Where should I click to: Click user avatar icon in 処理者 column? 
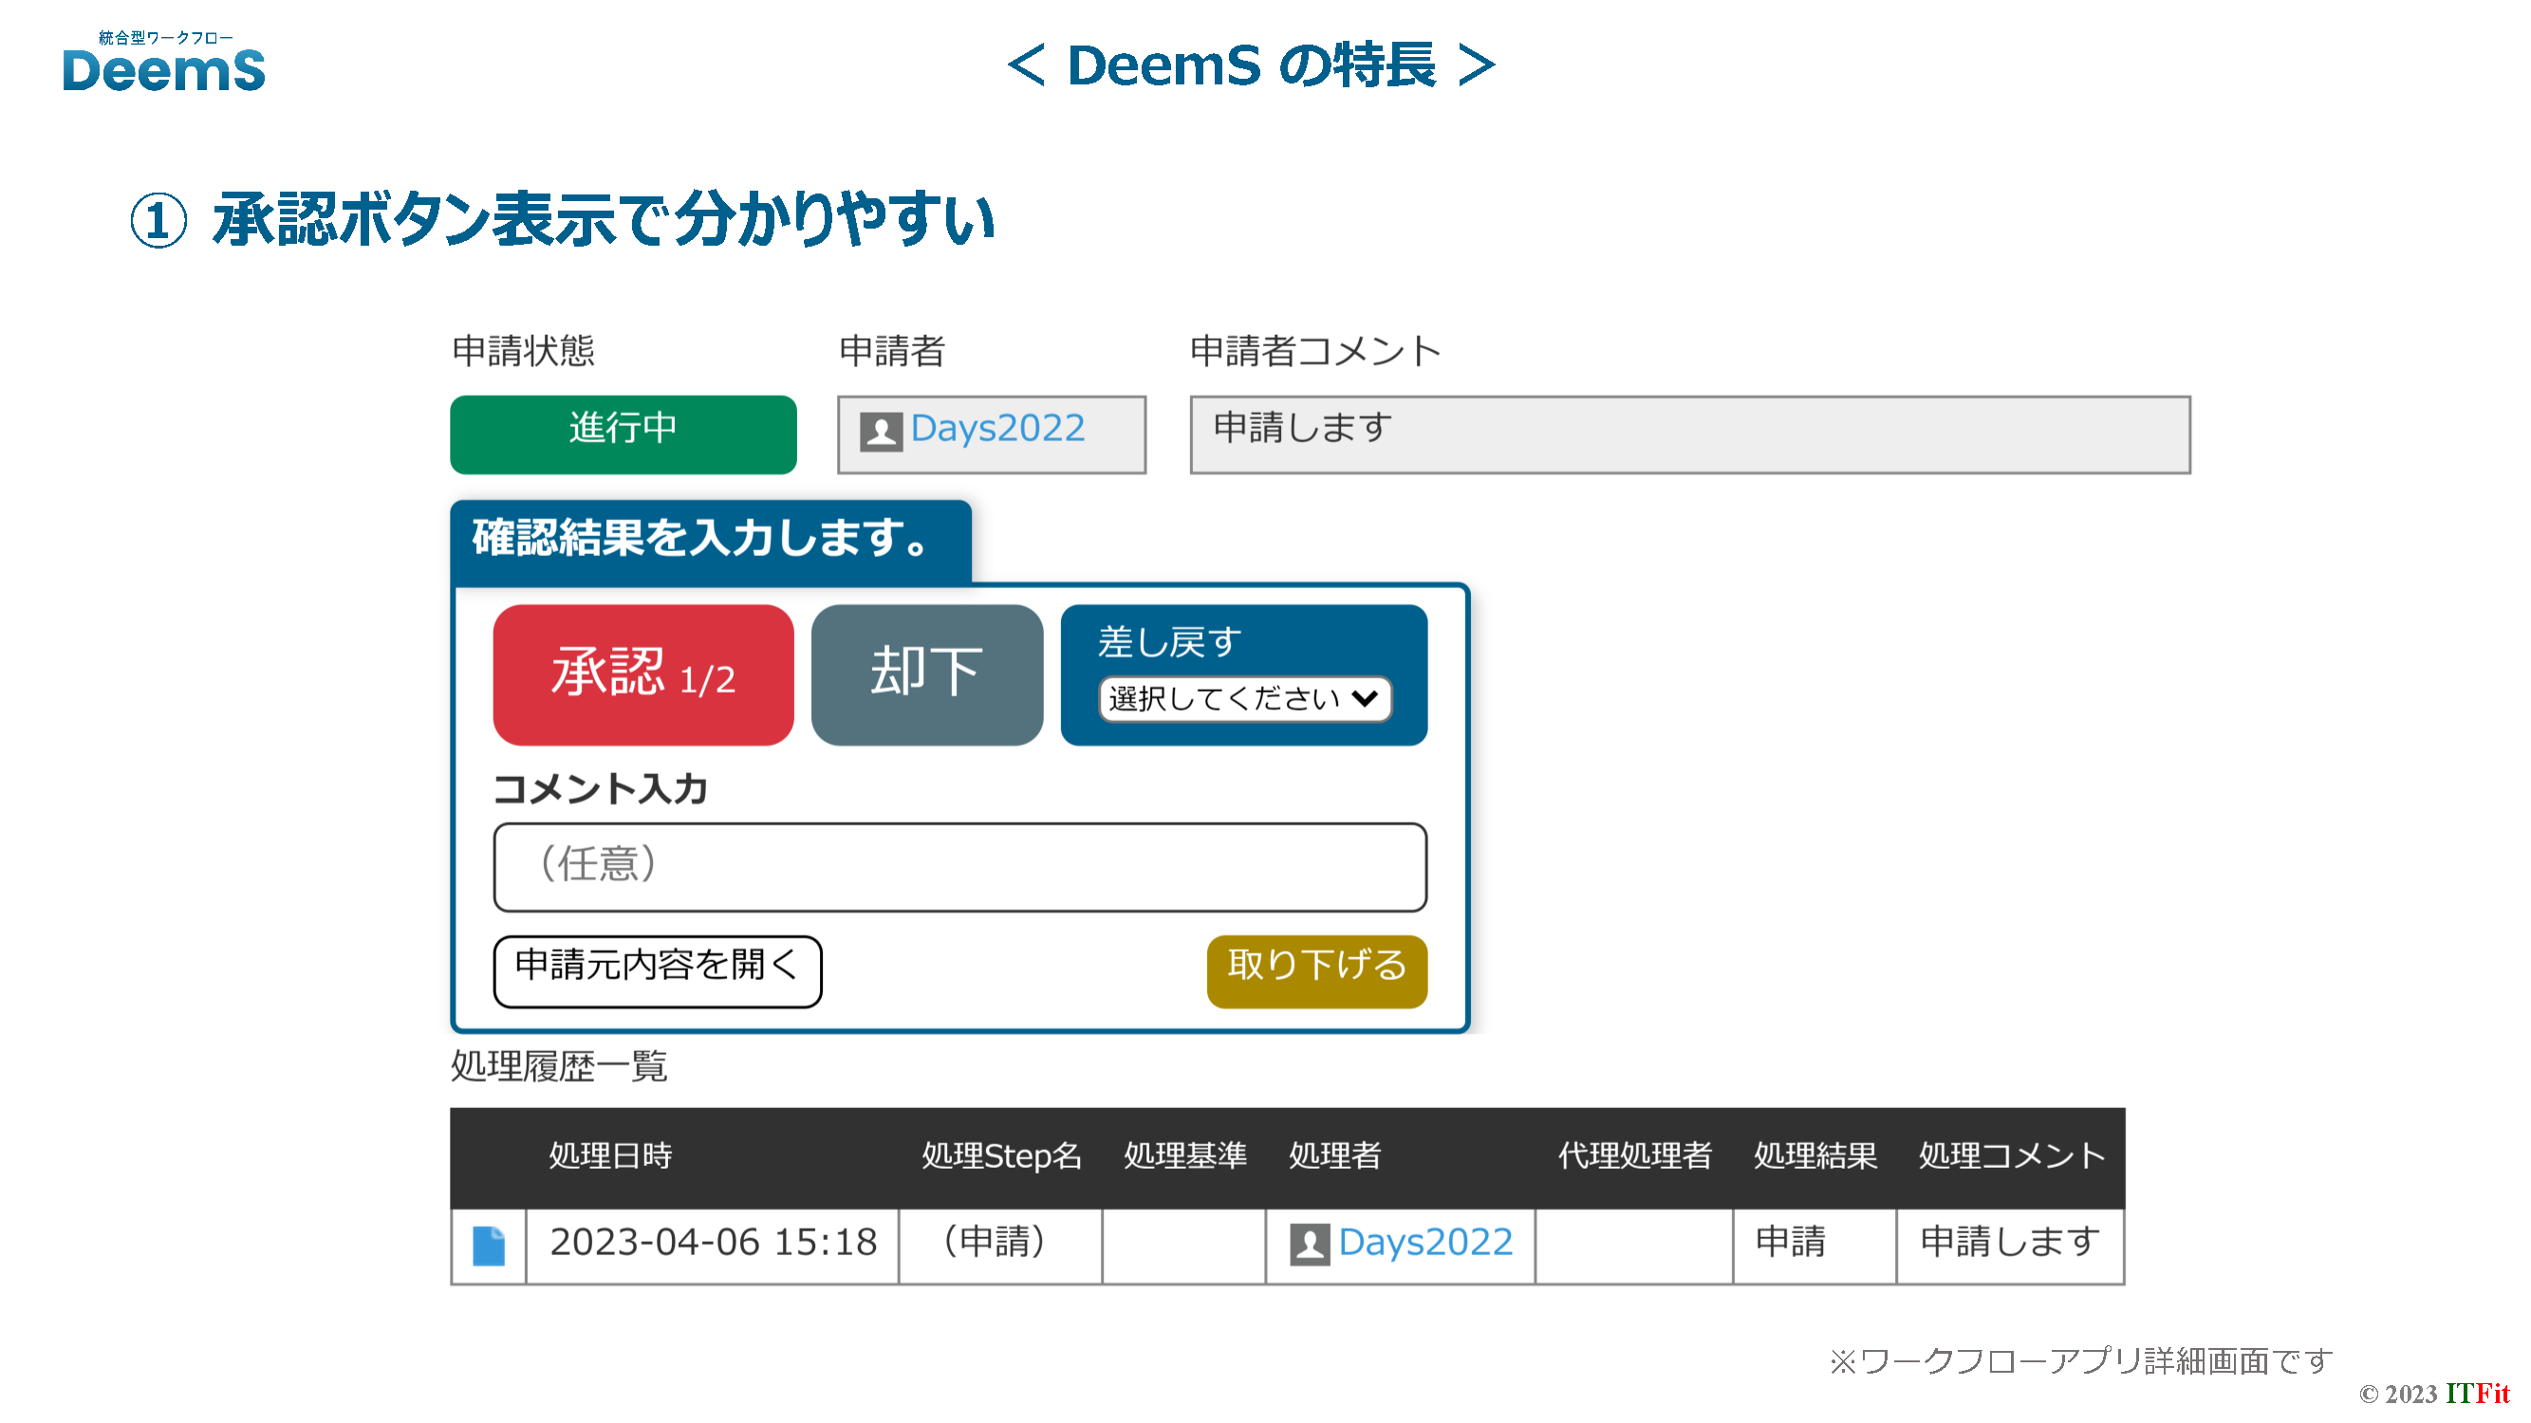(x=1309, y=1245)
